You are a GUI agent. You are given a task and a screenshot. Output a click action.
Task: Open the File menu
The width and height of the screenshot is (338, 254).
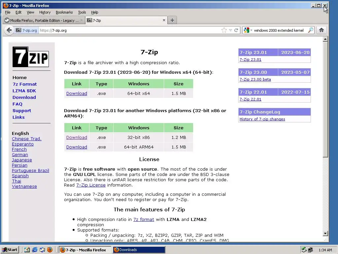point(8,12)
